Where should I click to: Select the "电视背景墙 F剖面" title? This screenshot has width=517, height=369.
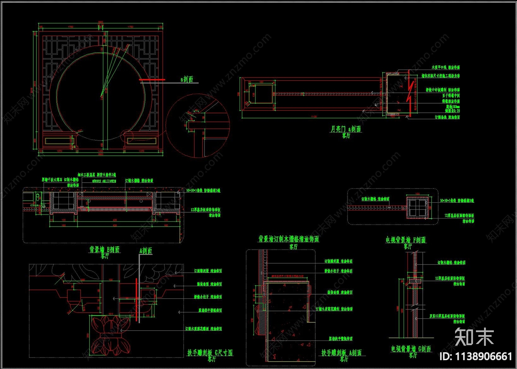tap(406, 240)
